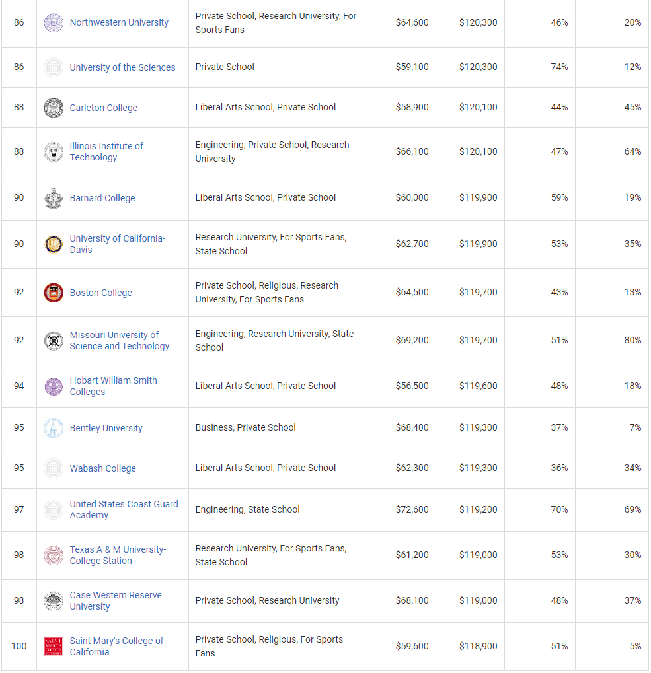The width and height of the screenshot is (651, 673).
Task: Click the UC Davis seal icon
Action: coord(54,244)
